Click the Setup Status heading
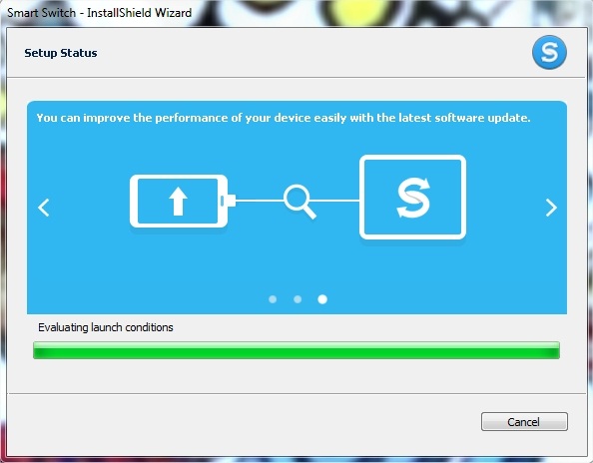Viewport: 593px width, 463px height. pyautogui.click(x=61, y=53)
